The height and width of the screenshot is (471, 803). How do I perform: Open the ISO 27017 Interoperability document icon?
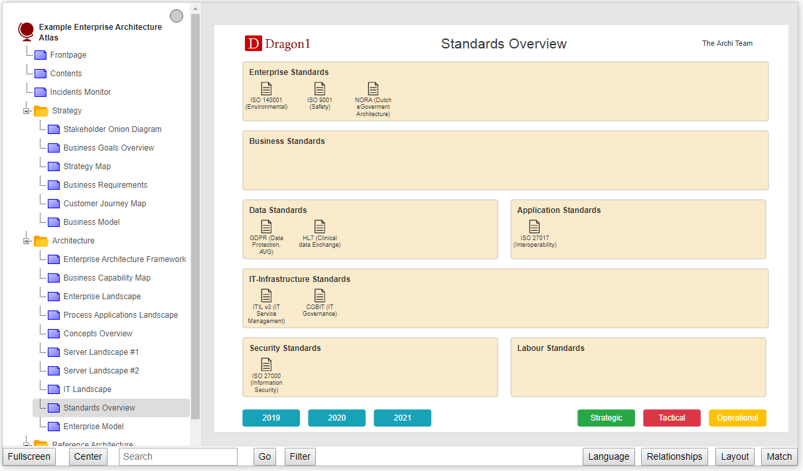point(534,226)
